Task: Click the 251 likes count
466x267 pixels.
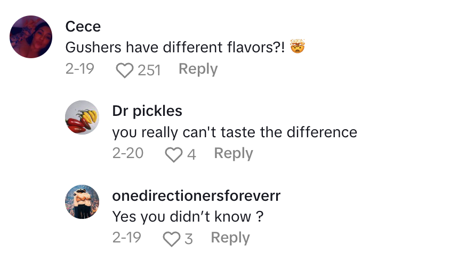Action: point(149,70)
